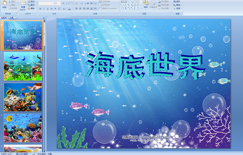Switch to the Outline (大纲) tab

(x=11, y=18)
